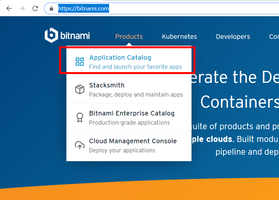
Task: Click the Stacksmith box icon
Action: click(x=80, y=89)
